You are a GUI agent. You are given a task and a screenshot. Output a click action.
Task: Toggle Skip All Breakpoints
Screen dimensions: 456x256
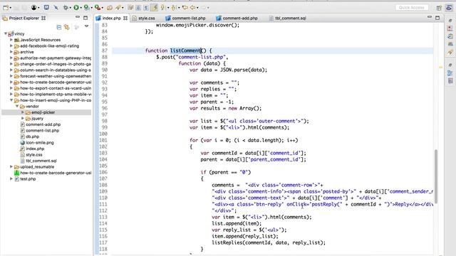coord(56,8)
